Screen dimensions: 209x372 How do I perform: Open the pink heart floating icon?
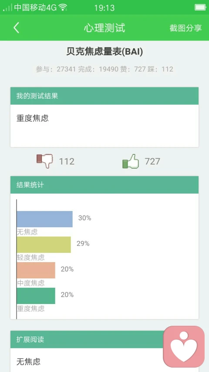[x=184, y=346]
